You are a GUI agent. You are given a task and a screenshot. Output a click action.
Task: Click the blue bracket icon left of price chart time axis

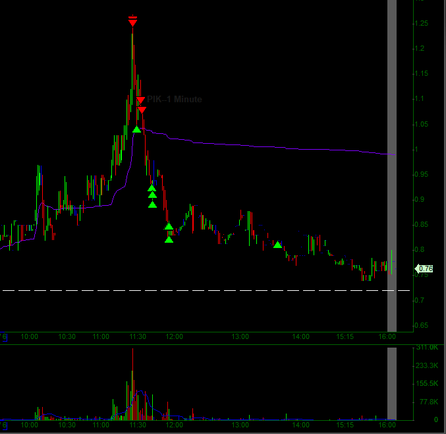click(4, 337)
